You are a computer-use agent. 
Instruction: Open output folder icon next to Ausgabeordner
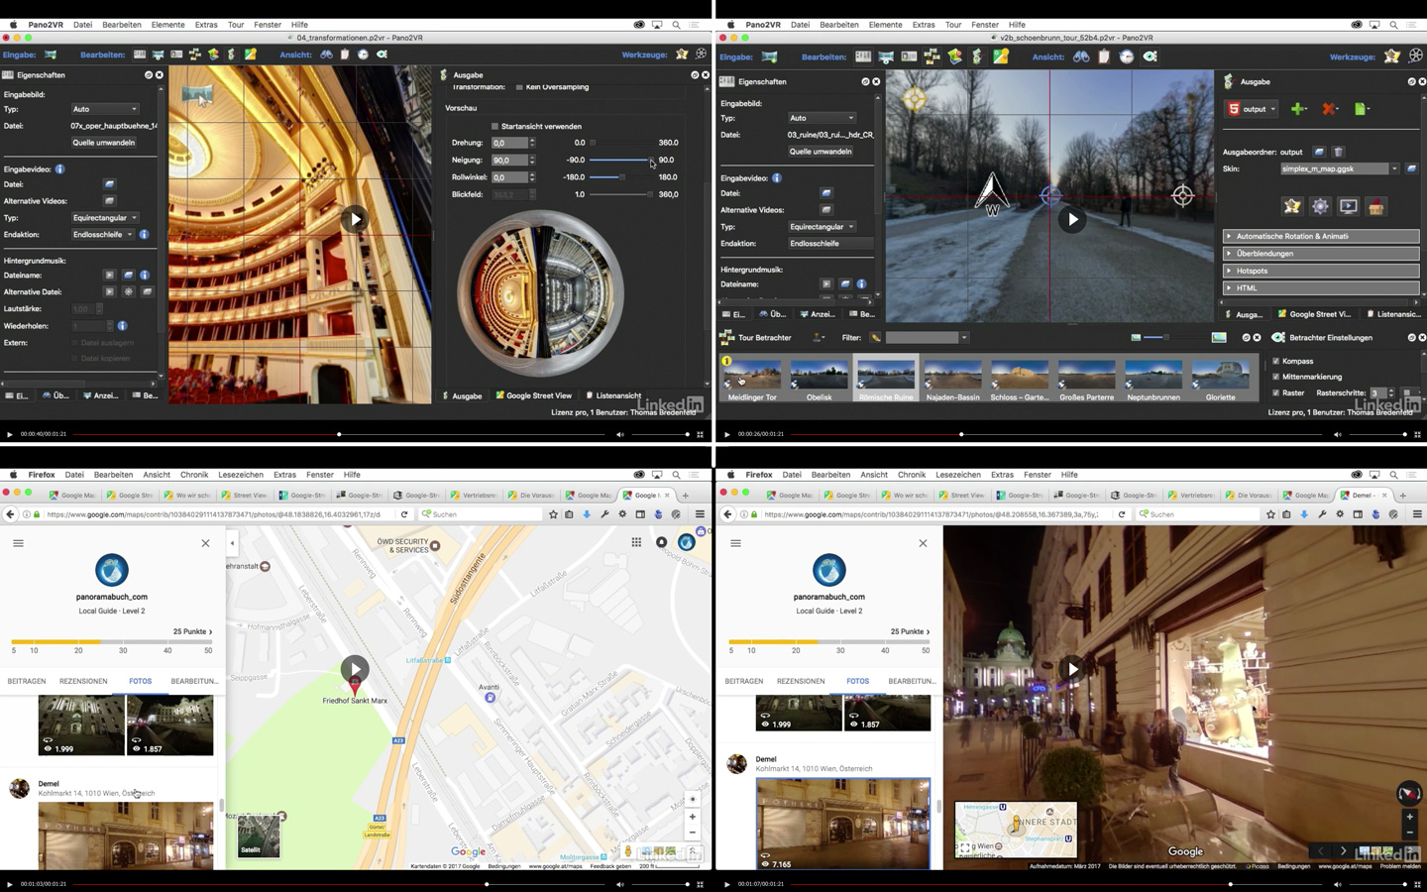pos(1319,152)
